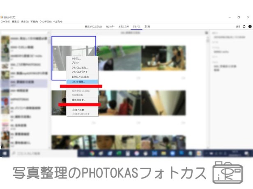Choose アルバムから外す in context menu

click(x=82, y=71)
